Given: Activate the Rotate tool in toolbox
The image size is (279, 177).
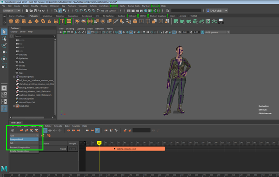Looking at the screenshot, I should 4,59.
